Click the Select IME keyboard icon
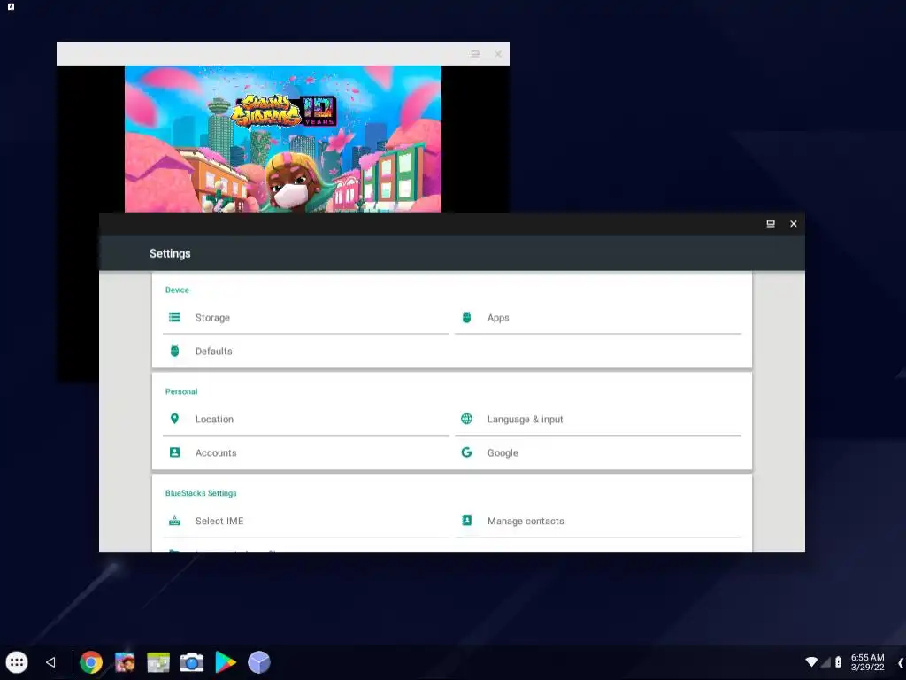Viewport: 906px width, 680px height. (174, 521)
